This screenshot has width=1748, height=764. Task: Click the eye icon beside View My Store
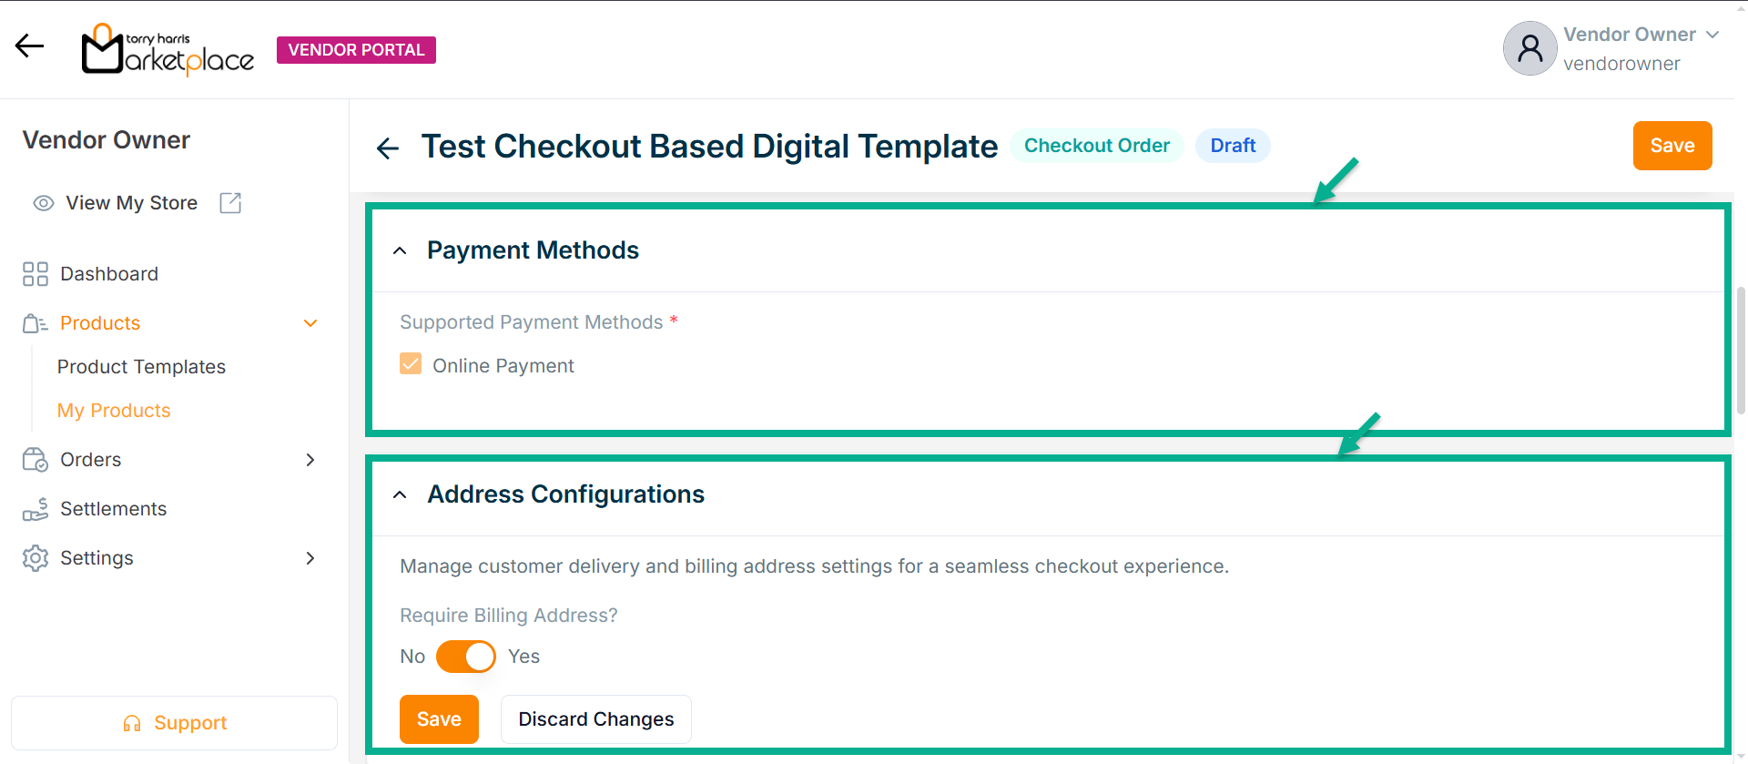[43, 203]
